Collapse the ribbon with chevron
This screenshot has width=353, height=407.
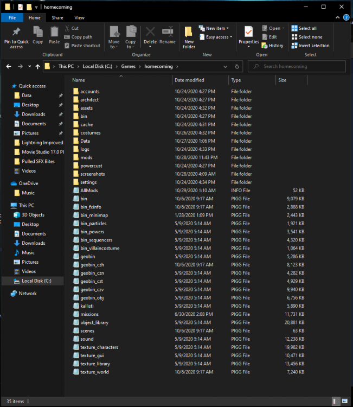click(337, 17)
